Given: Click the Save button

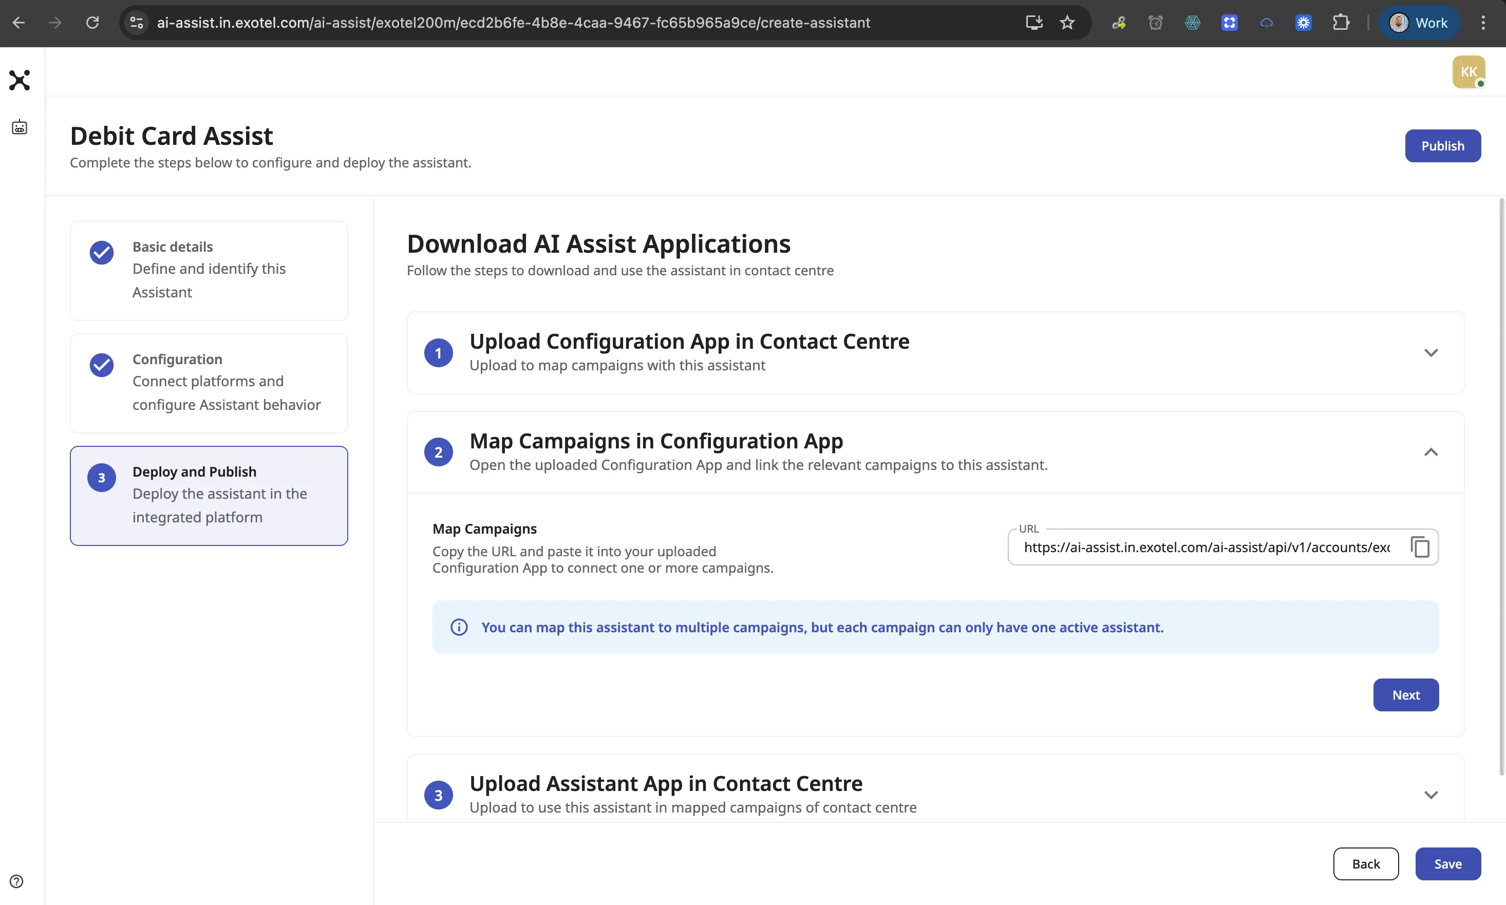Looking at the screenshot, I should pyautogui.click(x=1447, y=863).
